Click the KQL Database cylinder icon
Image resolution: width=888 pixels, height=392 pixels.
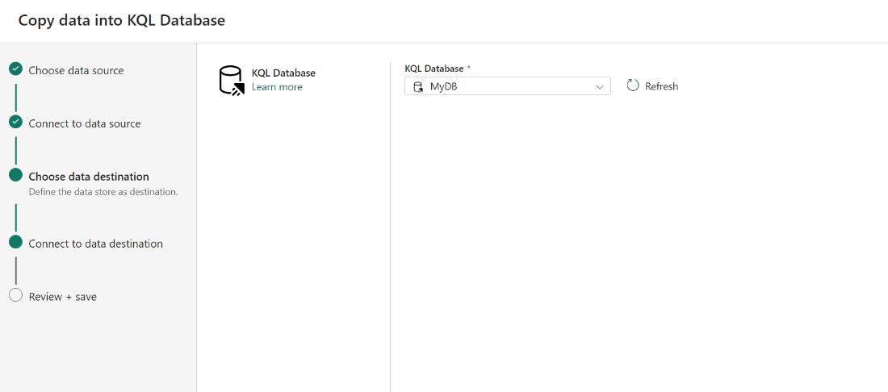click(232, 81)
